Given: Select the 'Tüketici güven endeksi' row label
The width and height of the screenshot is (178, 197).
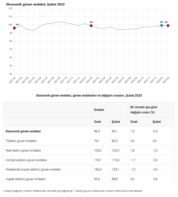Looking at the screenshot, I should pyautogui.click(x=21, y=141).
